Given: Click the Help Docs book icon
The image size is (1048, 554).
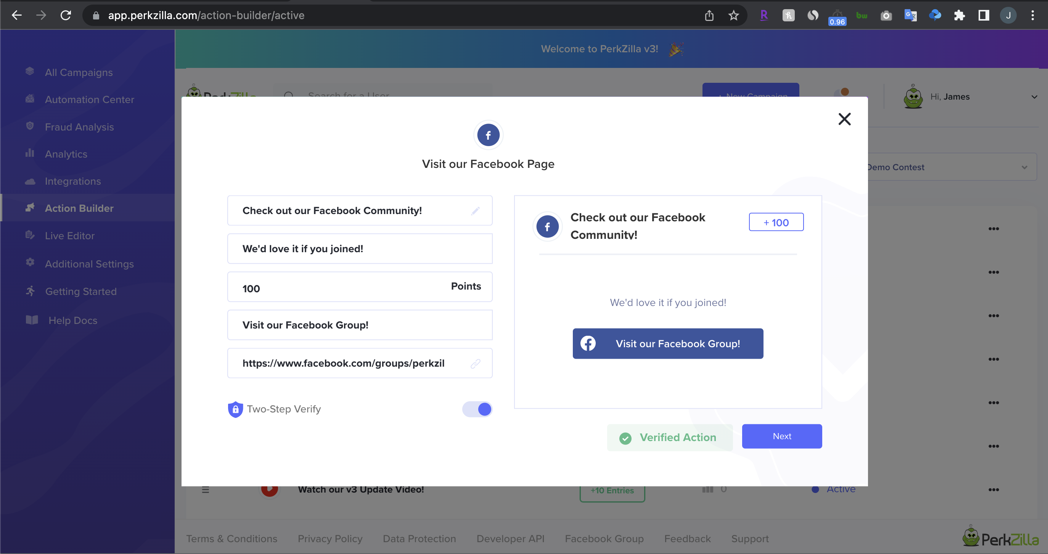Looking at the screenshot, I should pos(32,320).
